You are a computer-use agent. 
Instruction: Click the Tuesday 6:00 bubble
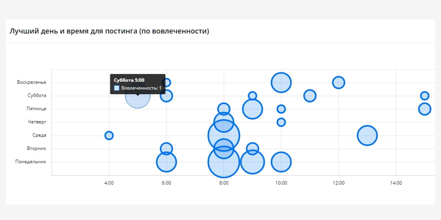[x=166, y=148]
